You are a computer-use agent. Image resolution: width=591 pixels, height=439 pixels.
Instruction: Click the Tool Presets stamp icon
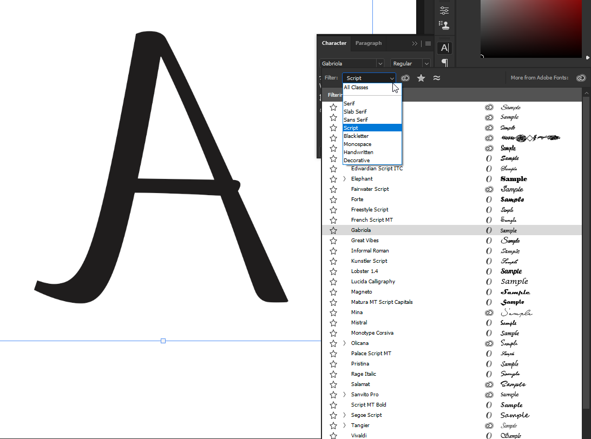tap(444, 25)
